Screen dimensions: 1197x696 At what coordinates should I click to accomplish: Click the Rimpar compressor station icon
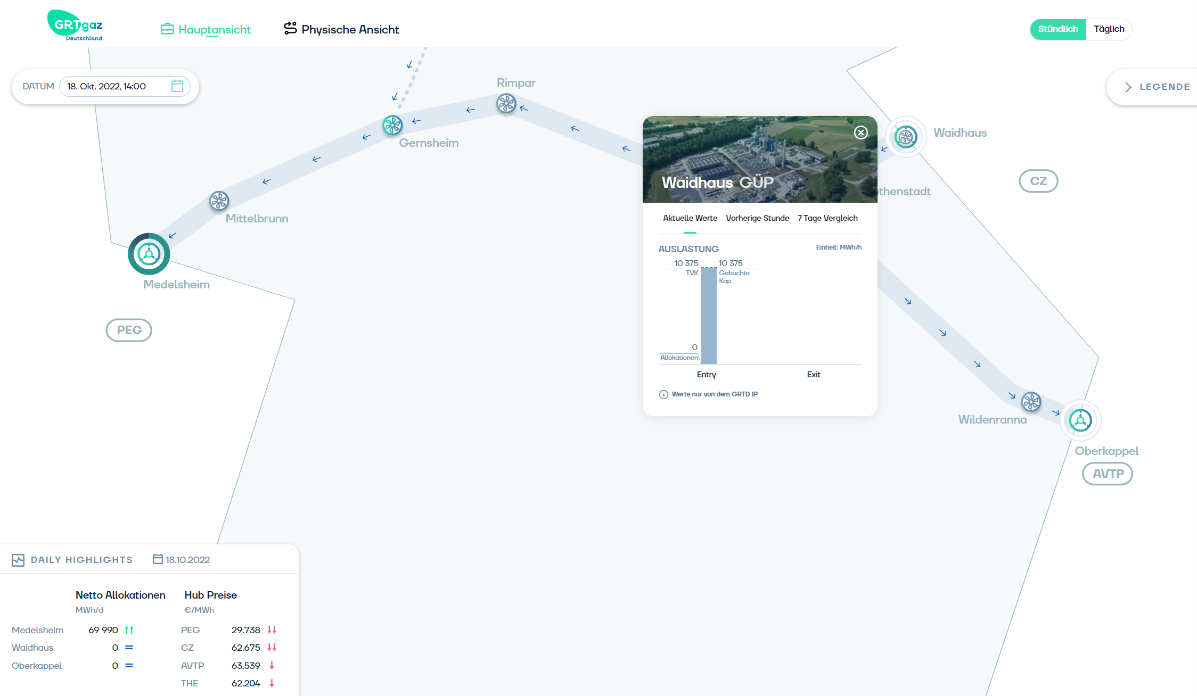[506, 103]
